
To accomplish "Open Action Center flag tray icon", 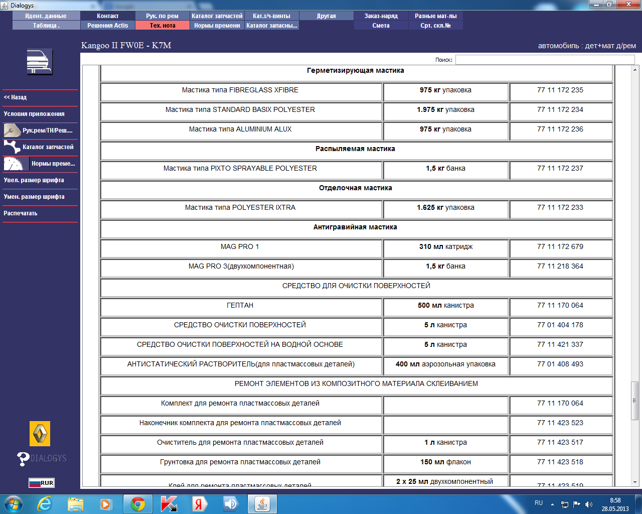I will coord(576,504).
